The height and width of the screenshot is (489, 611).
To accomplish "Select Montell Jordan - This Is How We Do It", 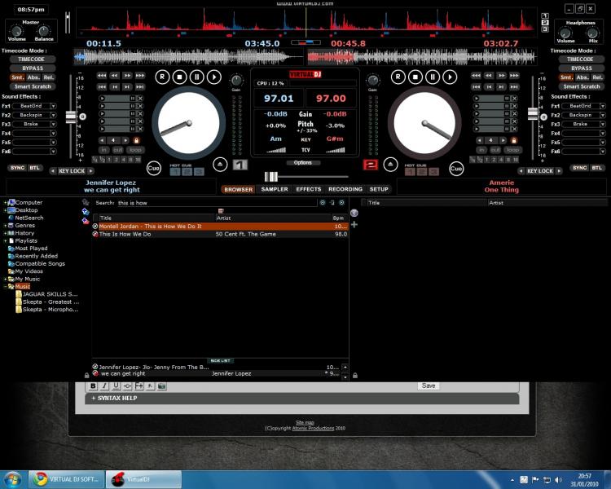I will point(220,227).
